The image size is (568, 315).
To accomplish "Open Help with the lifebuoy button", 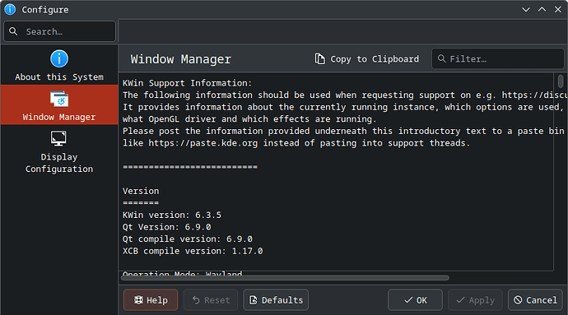I will pyautogui.click(x=151, y=300).
